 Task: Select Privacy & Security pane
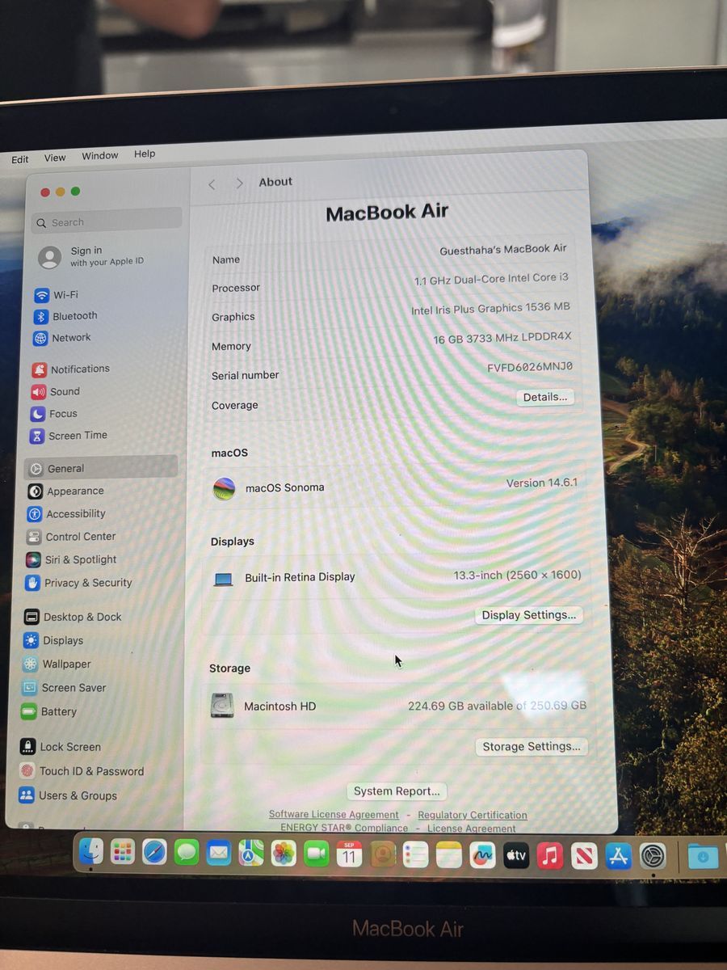point(78,583)
